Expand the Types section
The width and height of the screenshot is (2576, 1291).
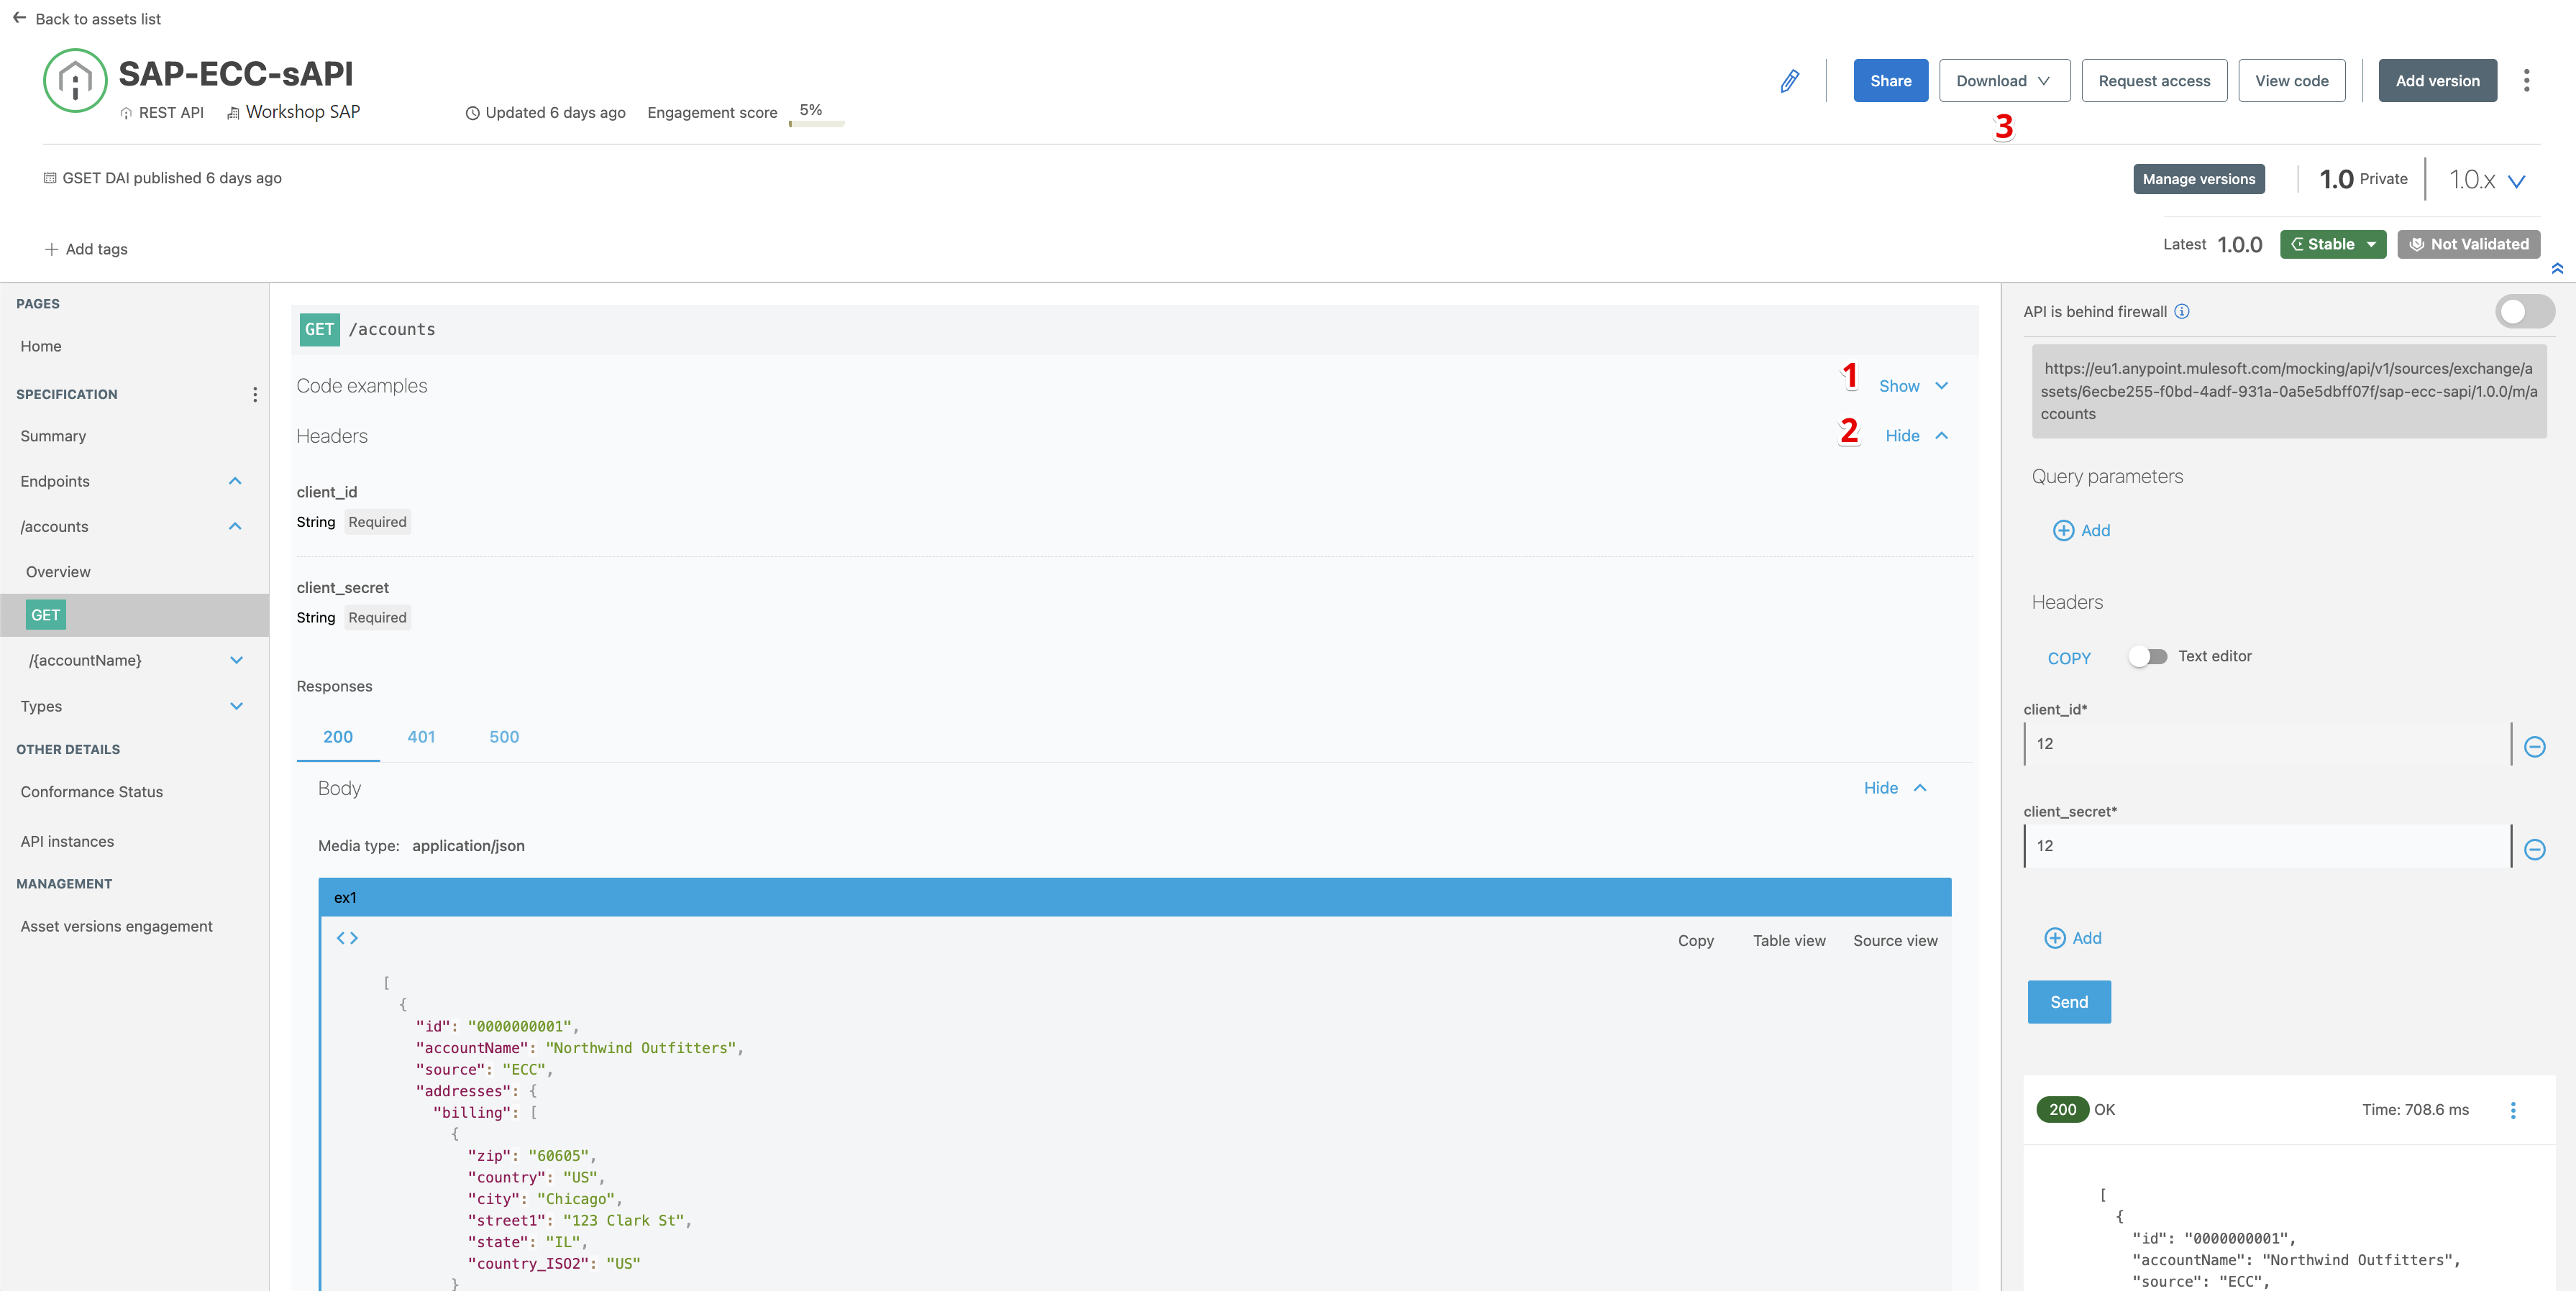236,707
